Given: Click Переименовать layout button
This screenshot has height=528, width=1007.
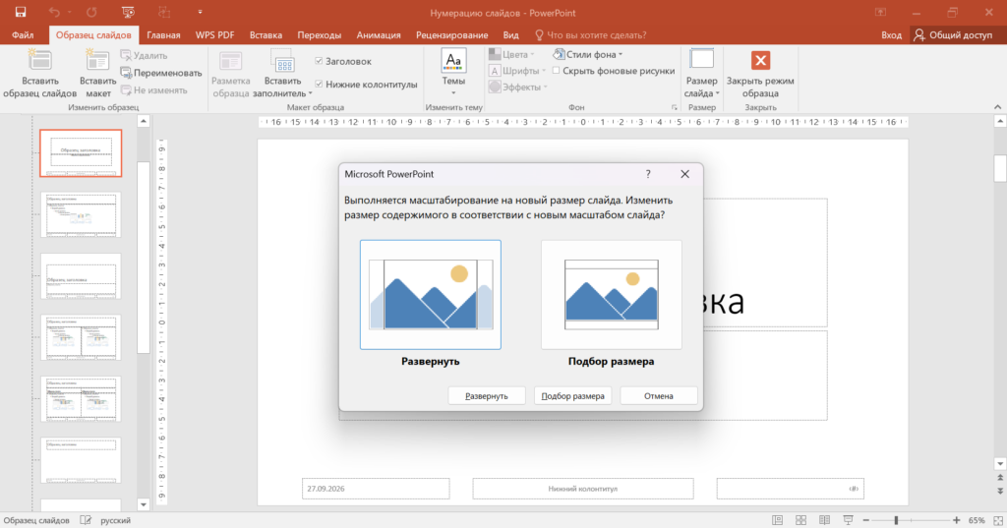Looking at the screenshot, I should [160, 73].
